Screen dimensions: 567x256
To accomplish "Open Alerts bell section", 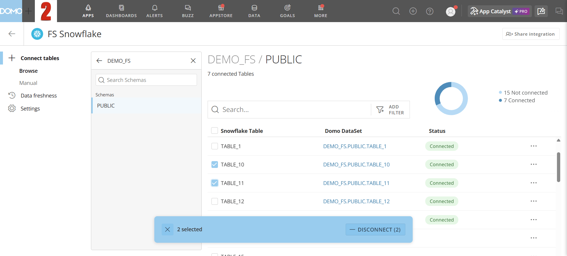I will [154, 11].
